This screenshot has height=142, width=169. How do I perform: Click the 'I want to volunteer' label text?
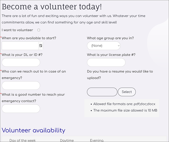click(x=17, y=30)
